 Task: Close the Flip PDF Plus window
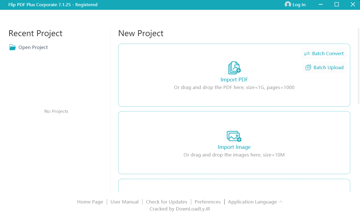point(353,4)
